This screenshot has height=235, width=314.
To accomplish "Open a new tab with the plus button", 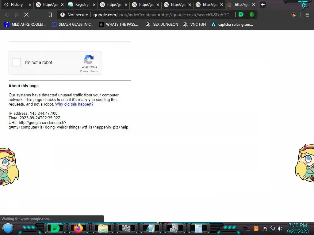I will point(263,5).
